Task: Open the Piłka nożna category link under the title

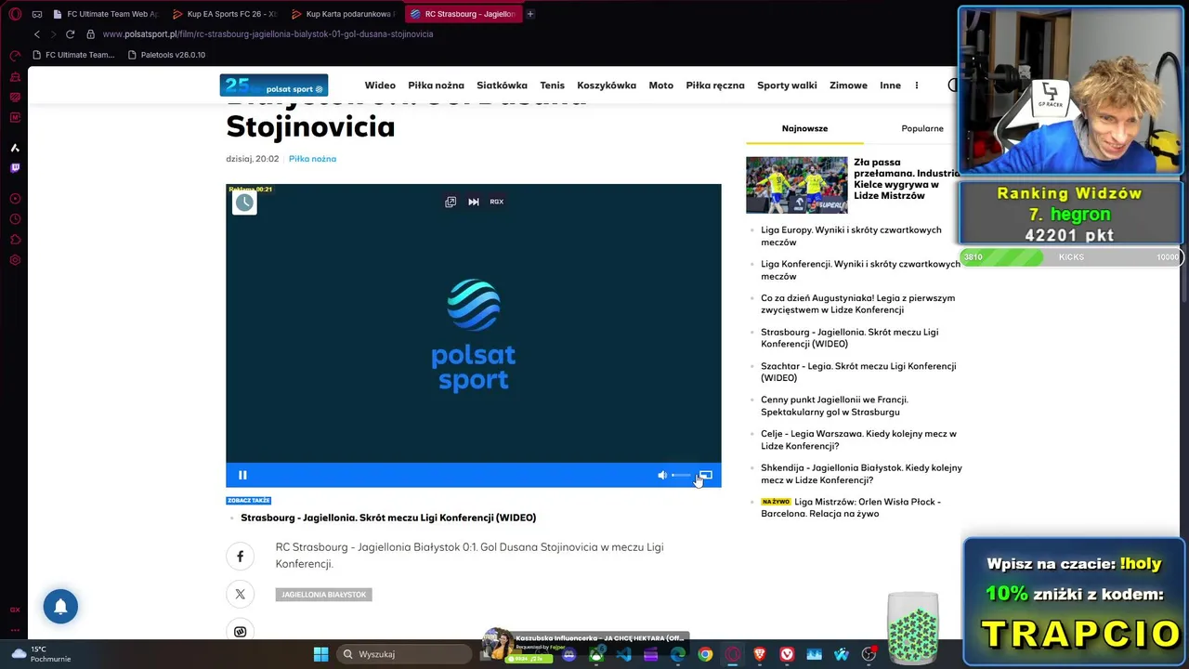Action: tap(312, 159)
